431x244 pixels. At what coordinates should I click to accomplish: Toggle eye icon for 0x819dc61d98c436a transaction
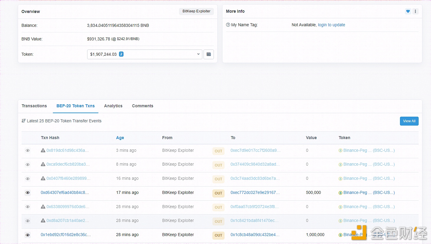(27, 151)
